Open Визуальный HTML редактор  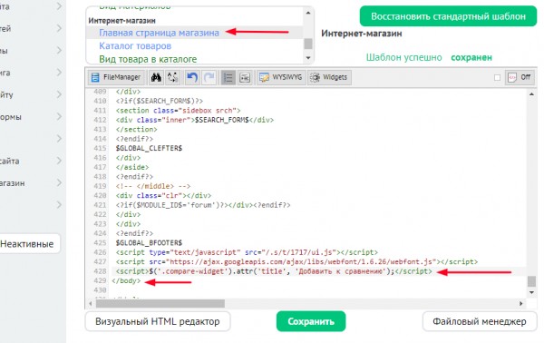[x=158, y=321]
